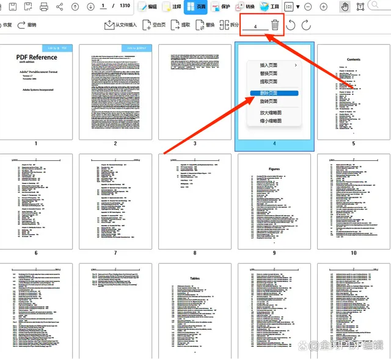
Task: Select page 9 Figures thumbnail
Action: tap(274, 201)
